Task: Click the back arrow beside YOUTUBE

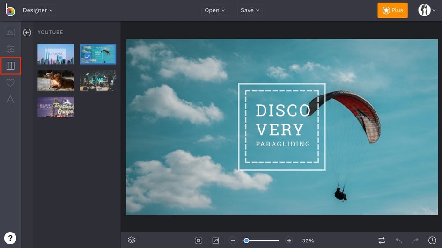Action: coord(27,32)
